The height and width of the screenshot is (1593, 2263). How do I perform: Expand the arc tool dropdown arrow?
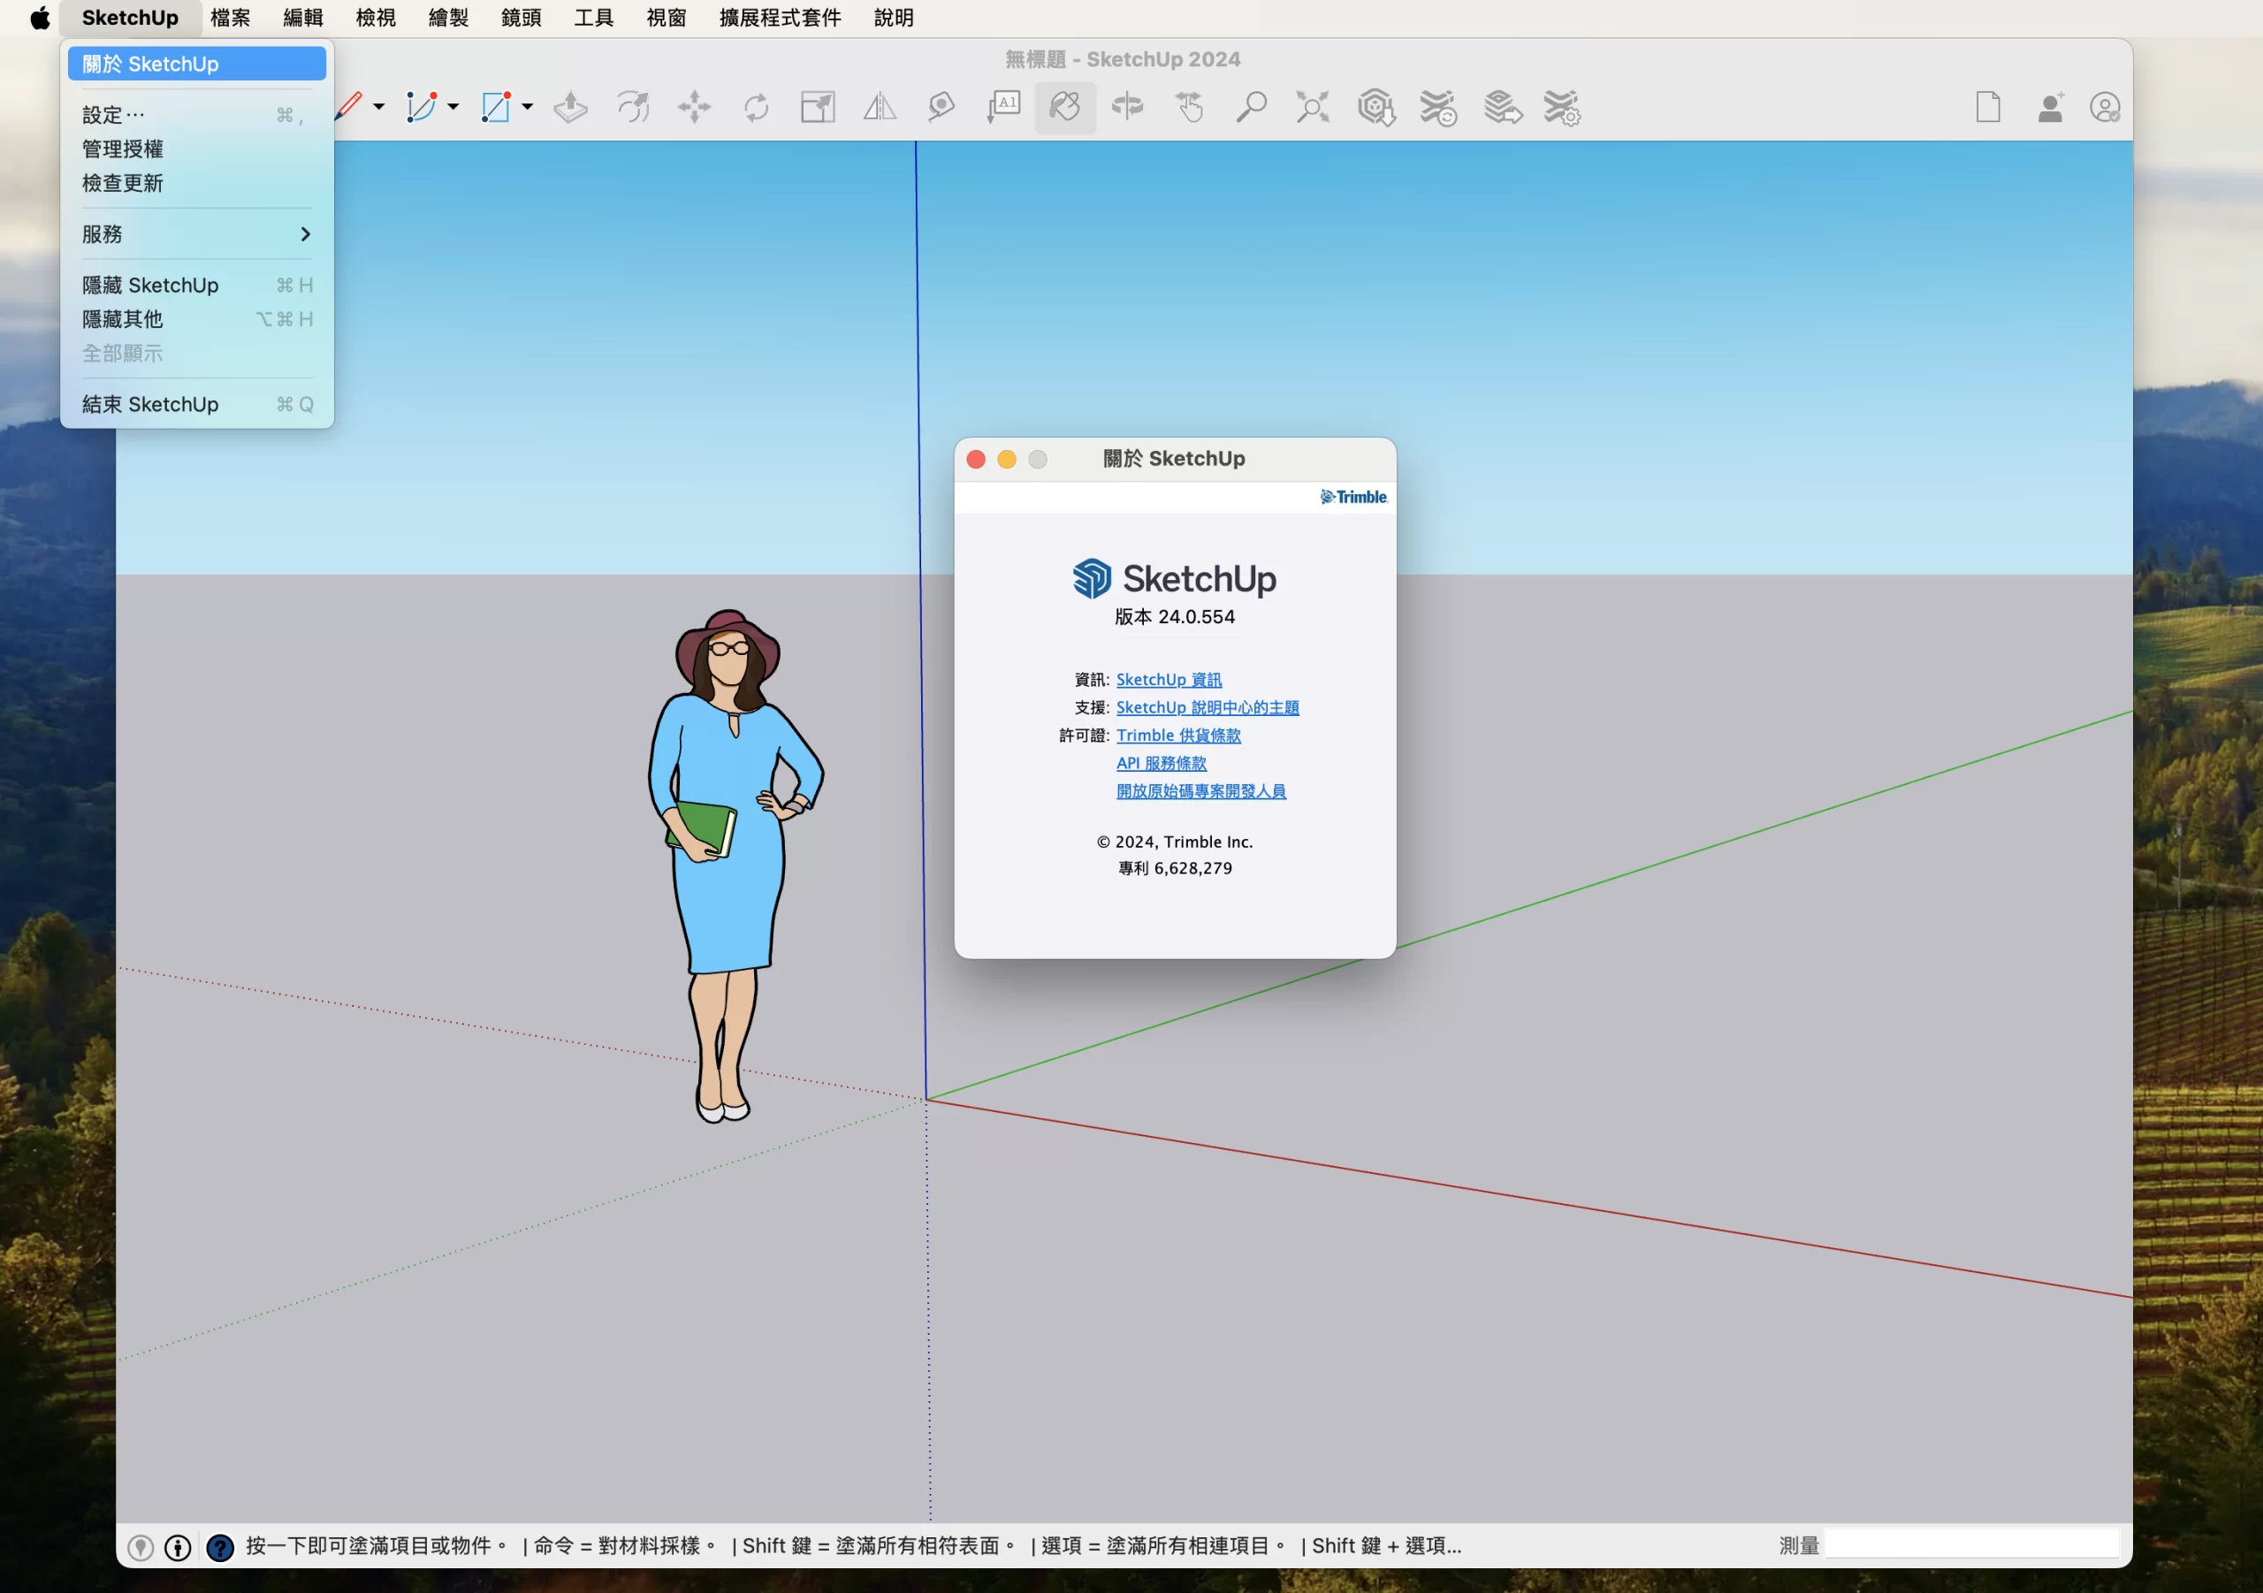coord(453,106)
